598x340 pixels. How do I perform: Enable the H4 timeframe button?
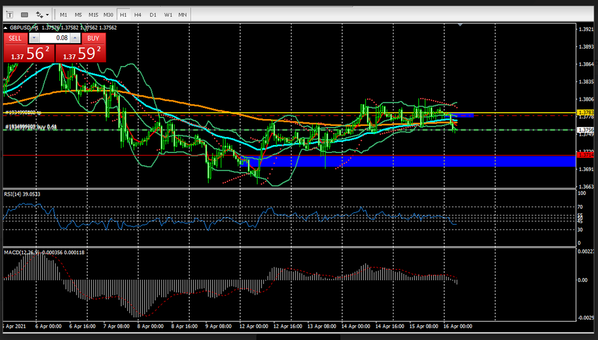click(x=138, y=14)
